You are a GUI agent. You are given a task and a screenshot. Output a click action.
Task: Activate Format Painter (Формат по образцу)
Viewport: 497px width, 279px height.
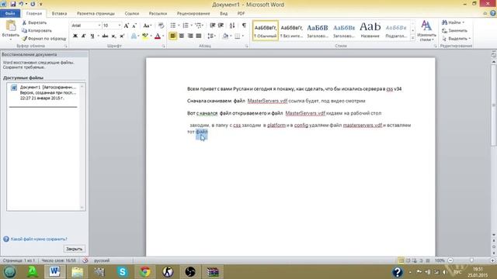click(x=44, y=39)
